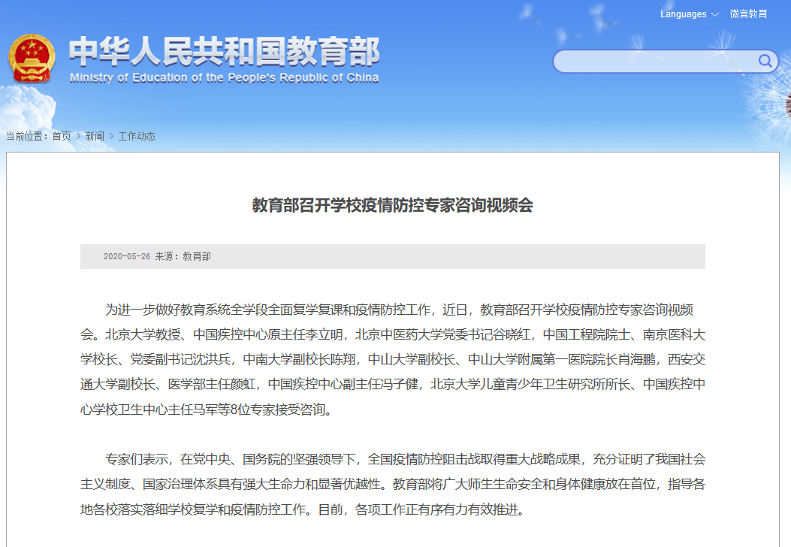This screenshot has width=791, height=547.
Task: Click the line starting 通大学副校长、医学部主任颜虹
Action: (392, 385)
